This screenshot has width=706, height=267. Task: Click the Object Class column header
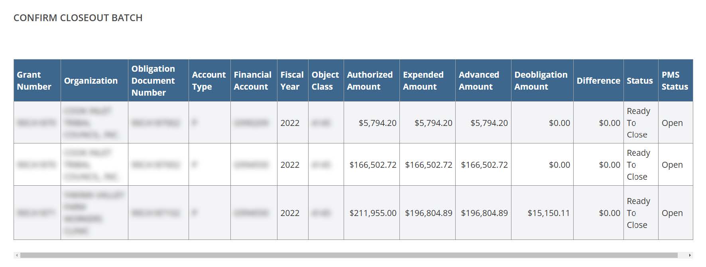coord(325,80)
